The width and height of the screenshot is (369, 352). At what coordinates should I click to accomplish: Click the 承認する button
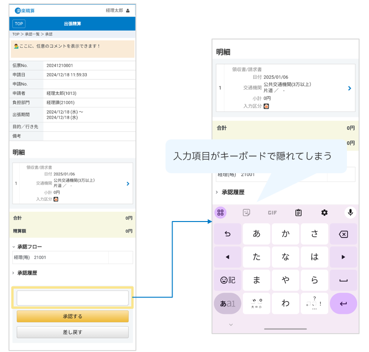coord(73,316)
